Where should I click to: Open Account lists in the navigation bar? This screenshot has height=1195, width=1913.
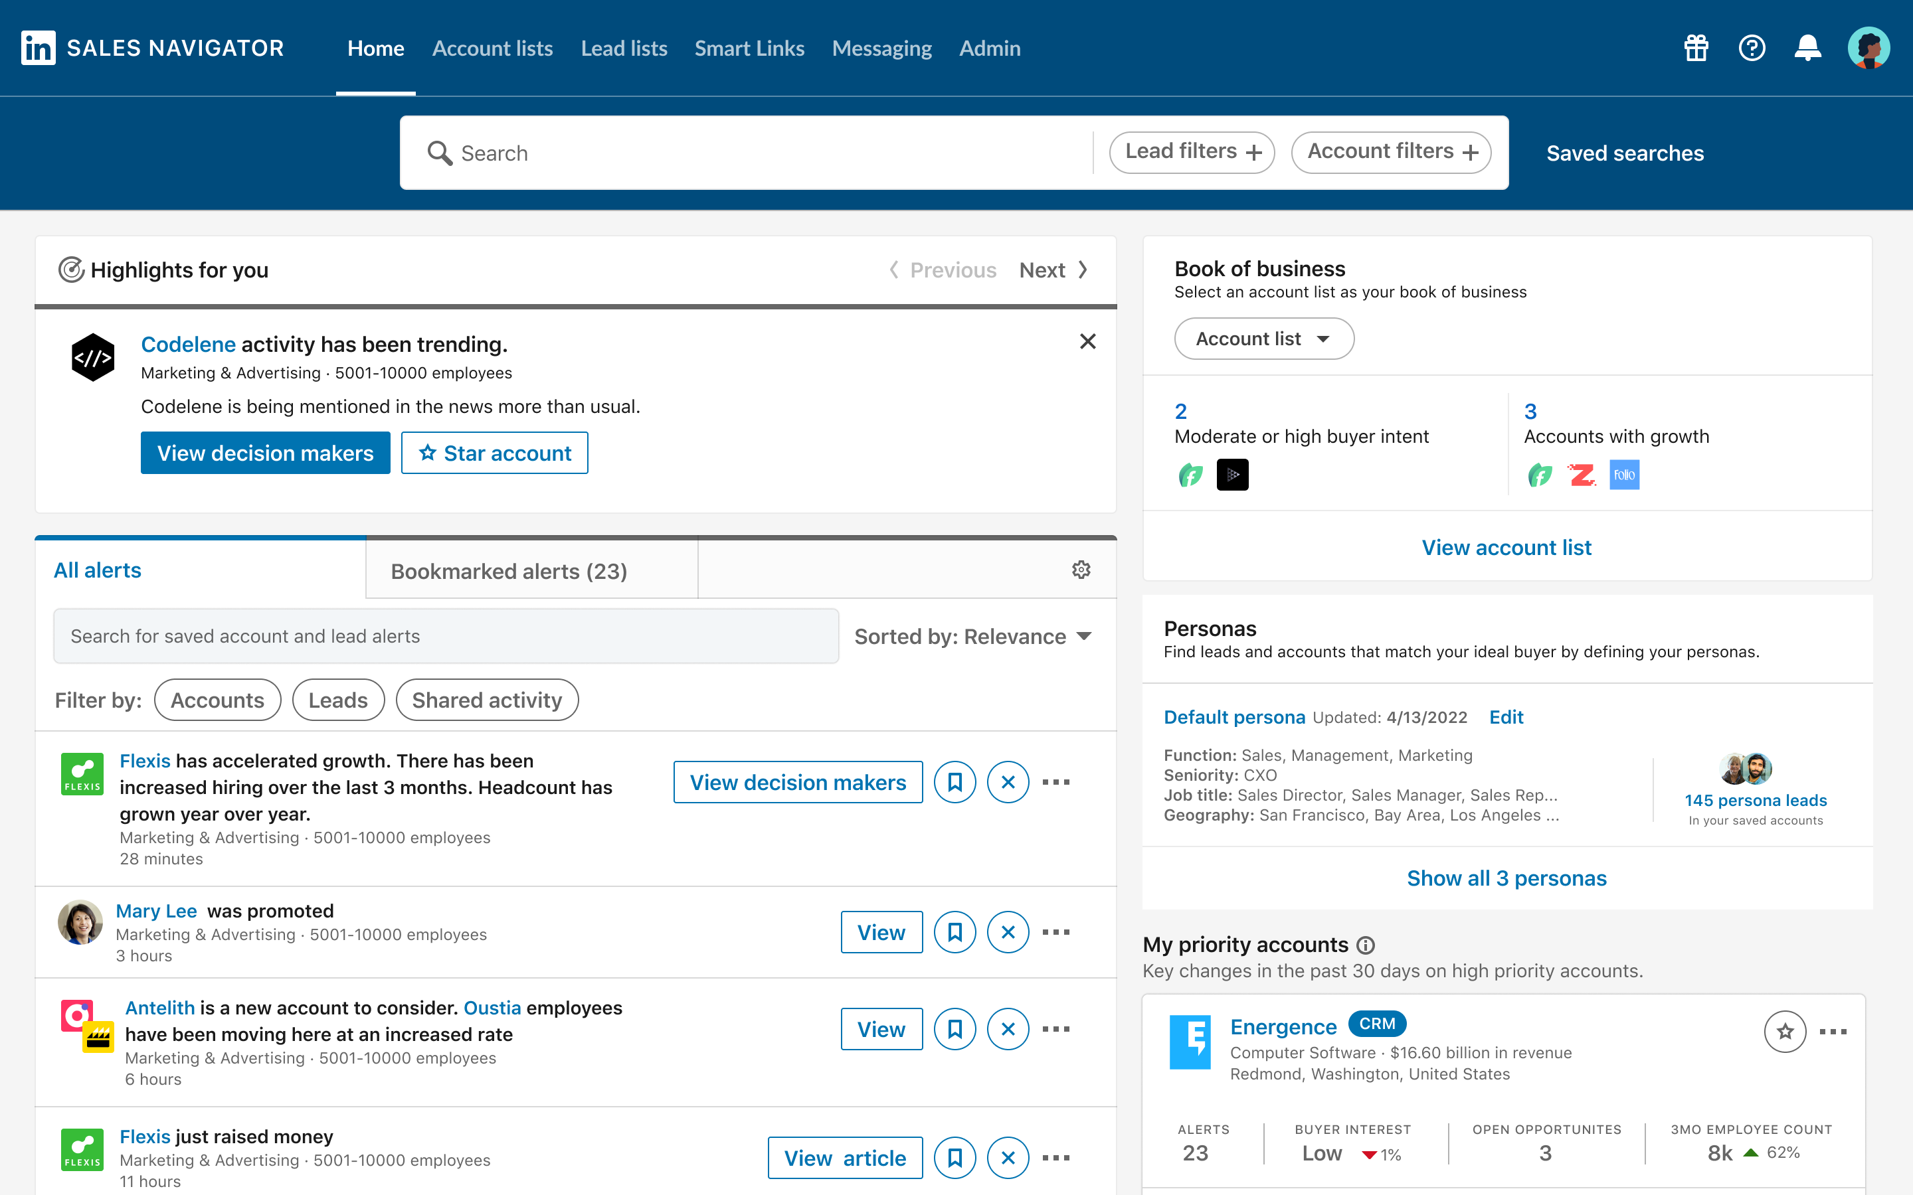[x=492, y=48]
